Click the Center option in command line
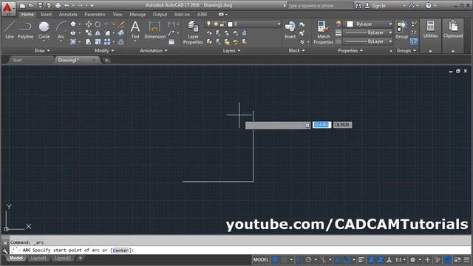Viewport: 473px width, 266px height. 120,250
